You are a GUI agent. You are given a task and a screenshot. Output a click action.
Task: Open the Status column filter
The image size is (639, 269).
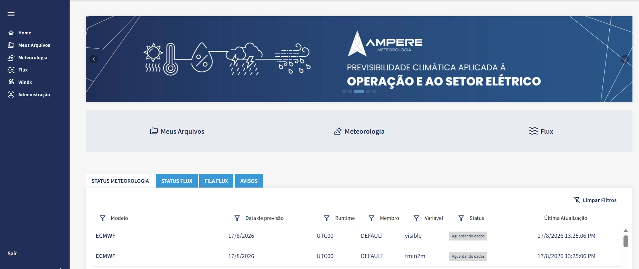461,218
